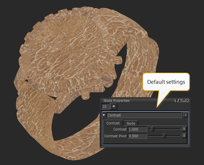Screen dimensions: 204x165
Task: Reset Contrast Pivot with its R button
Action: (x=184, y=136)
